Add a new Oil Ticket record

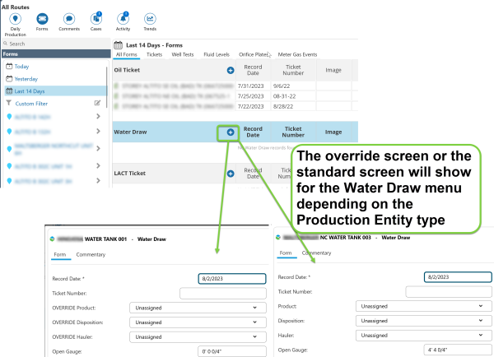tap(231, 71)
